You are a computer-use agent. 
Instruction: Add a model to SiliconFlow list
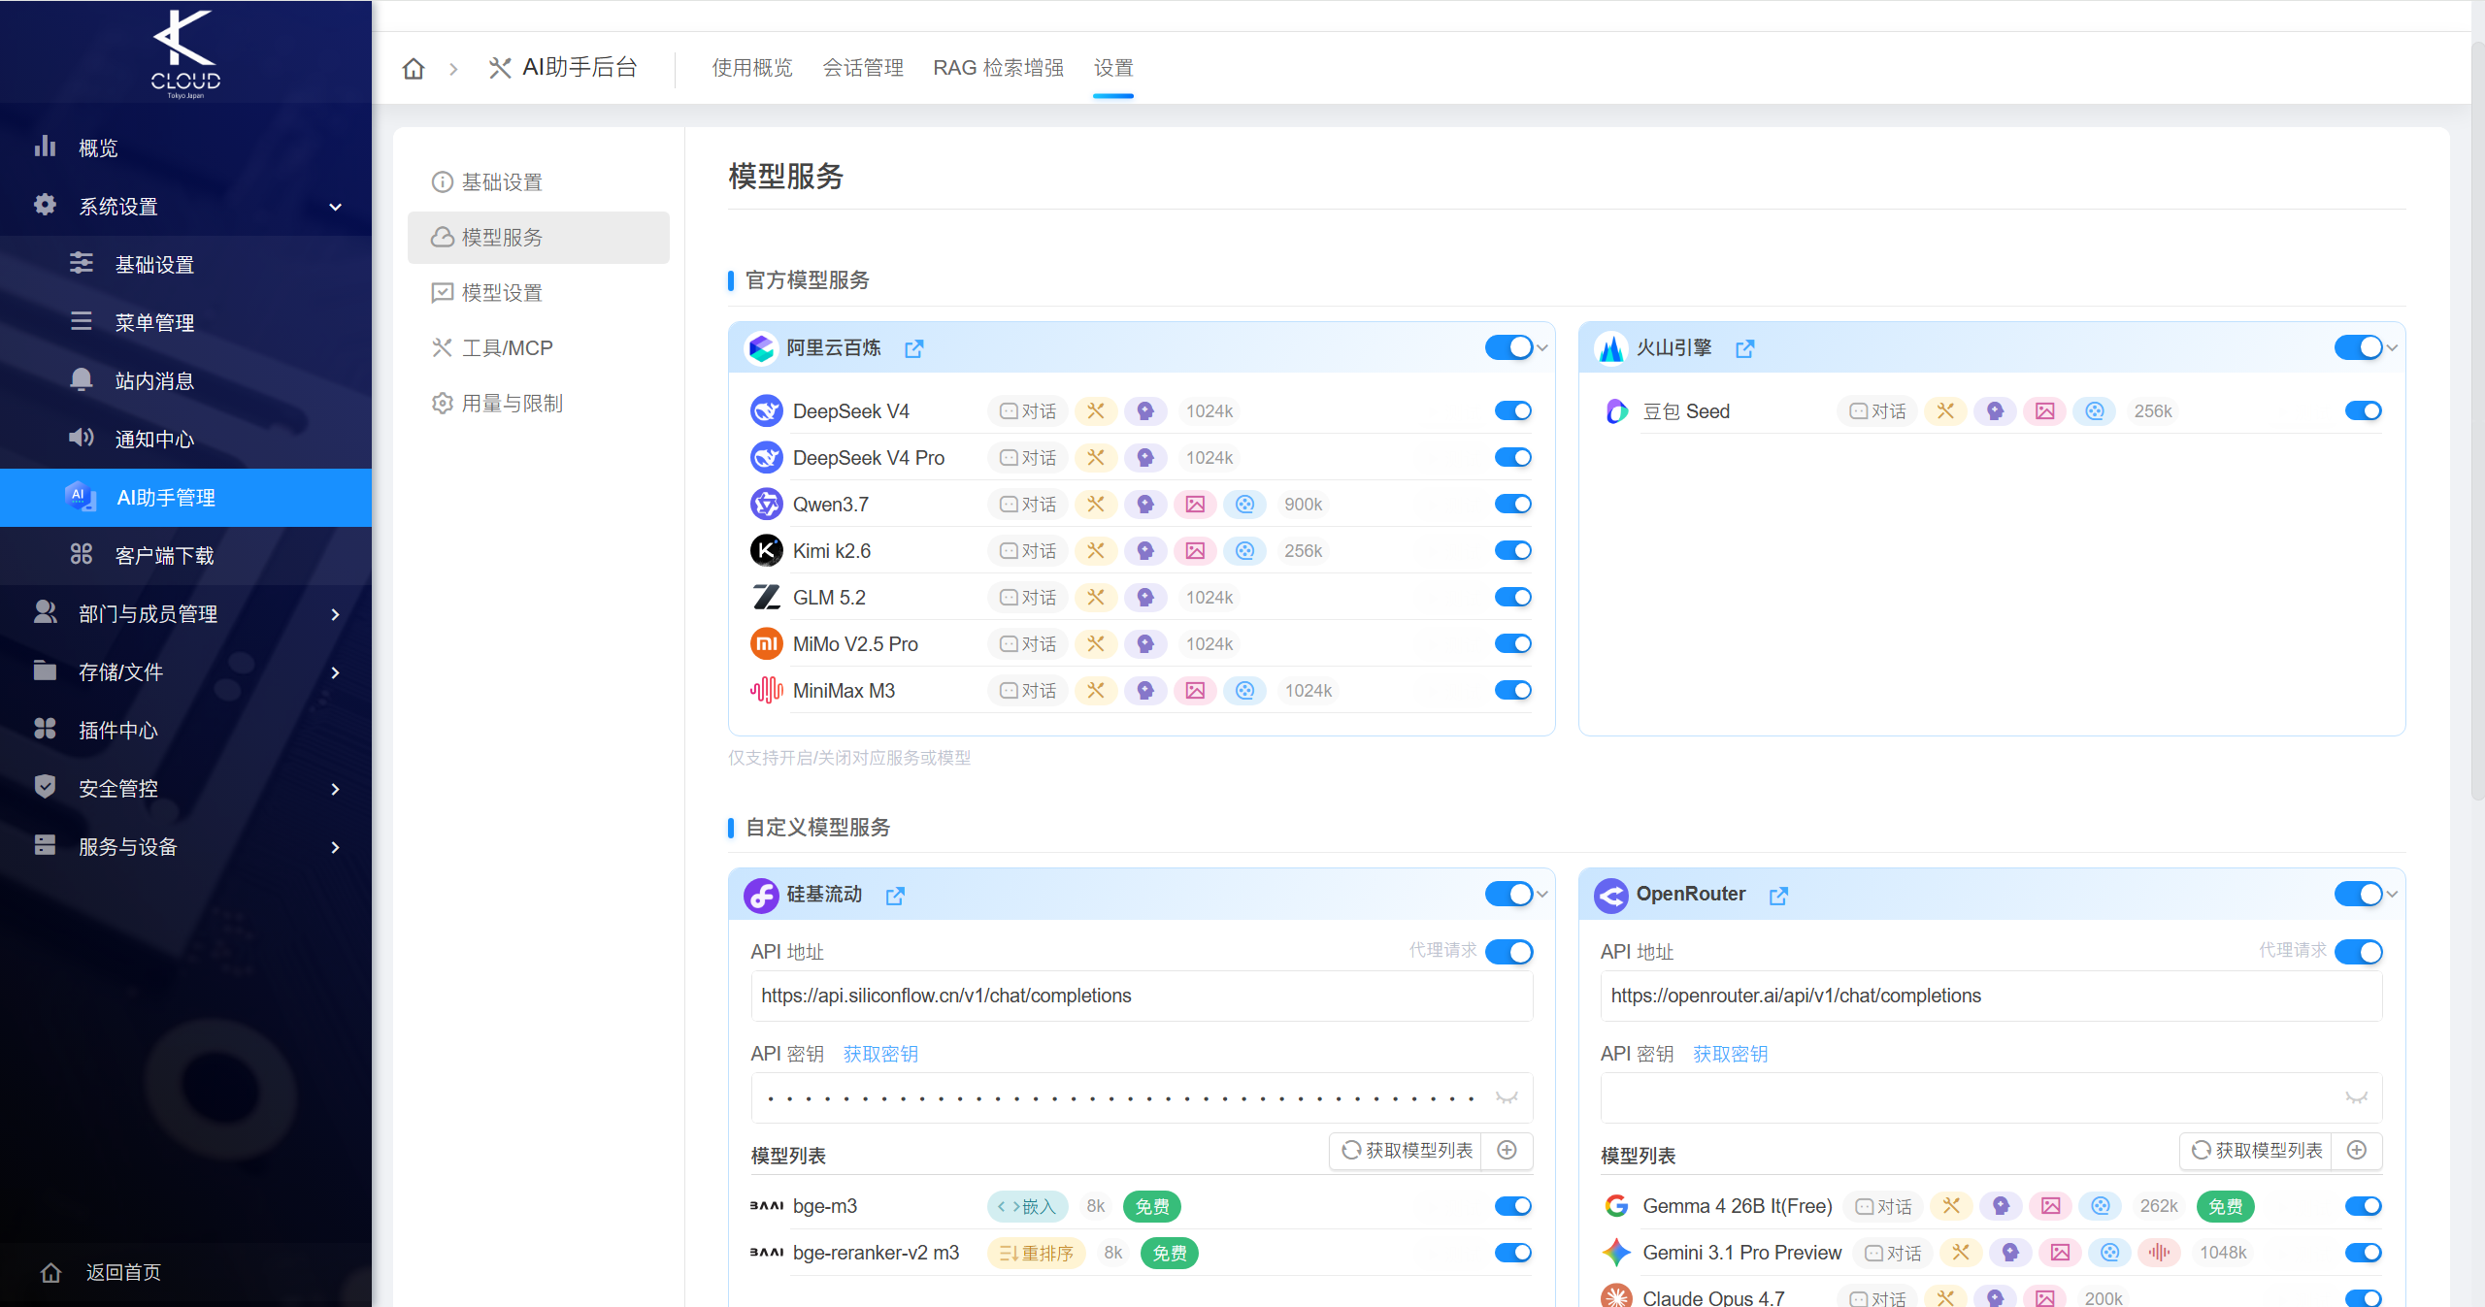(x=1507, y=1150)
